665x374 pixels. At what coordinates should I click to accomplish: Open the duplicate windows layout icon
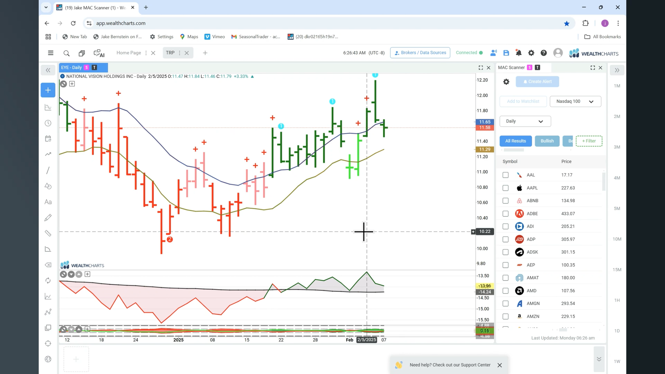(x=82, y=53)
